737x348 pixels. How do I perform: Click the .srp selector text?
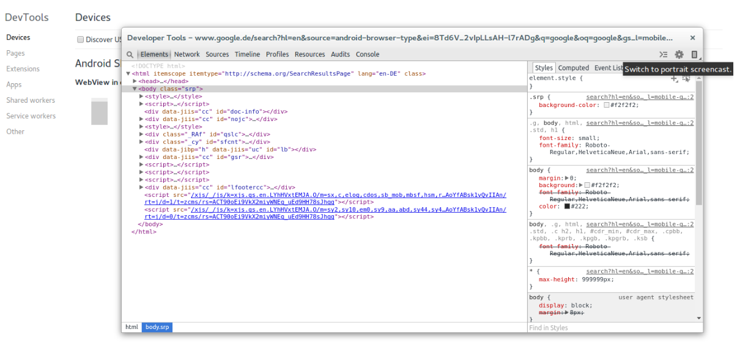(536, 97)
